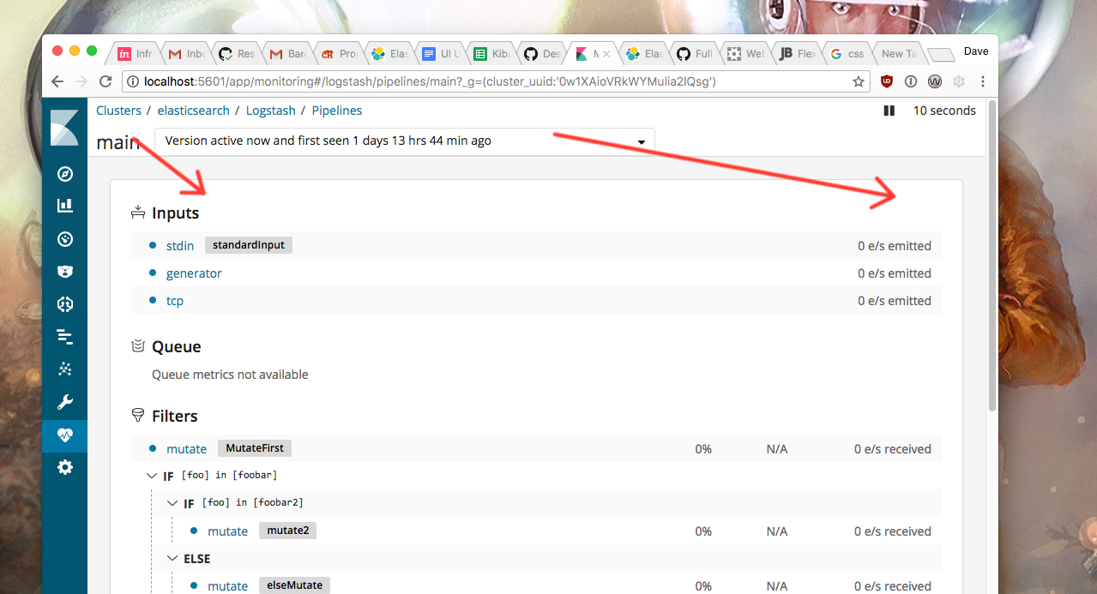Screen dimensions: 1097x594
Task: Click the mutate2 ID badge
Action: point(287,531)
